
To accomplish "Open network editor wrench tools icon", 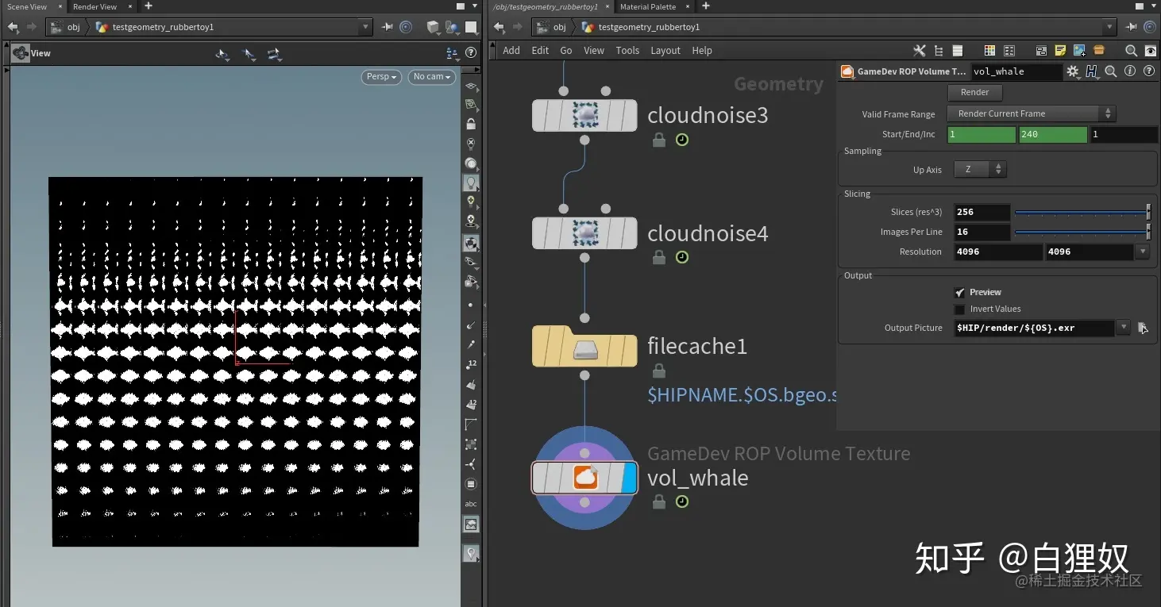I will click(x=920, y=51).
